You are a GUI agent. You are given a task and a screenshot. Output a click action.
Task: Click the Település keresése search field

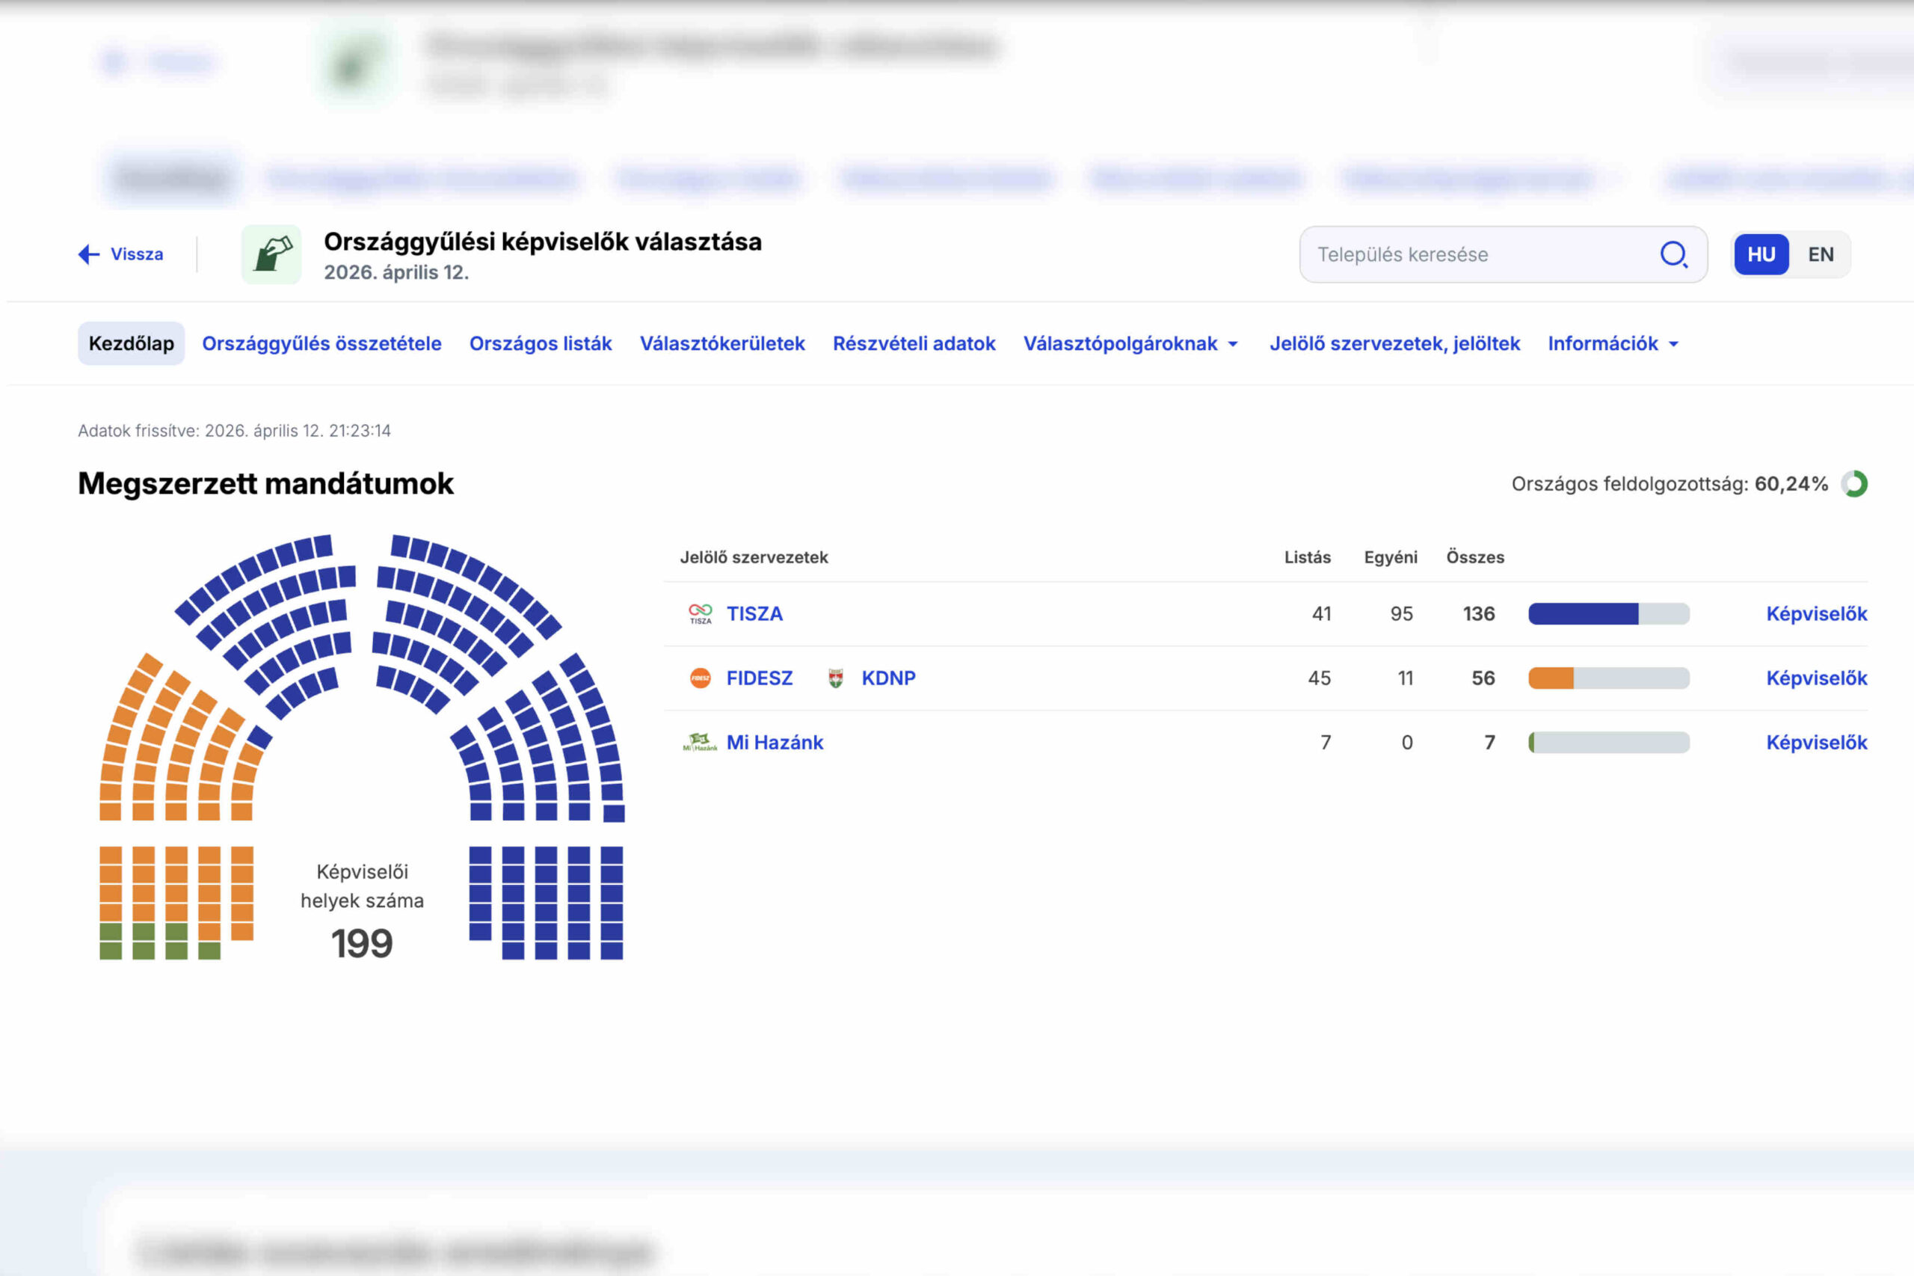[1480, 255]
